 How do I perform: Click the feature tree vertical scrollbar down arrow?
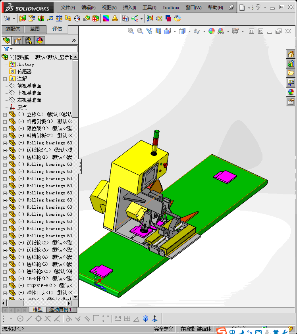click(75, 297)
